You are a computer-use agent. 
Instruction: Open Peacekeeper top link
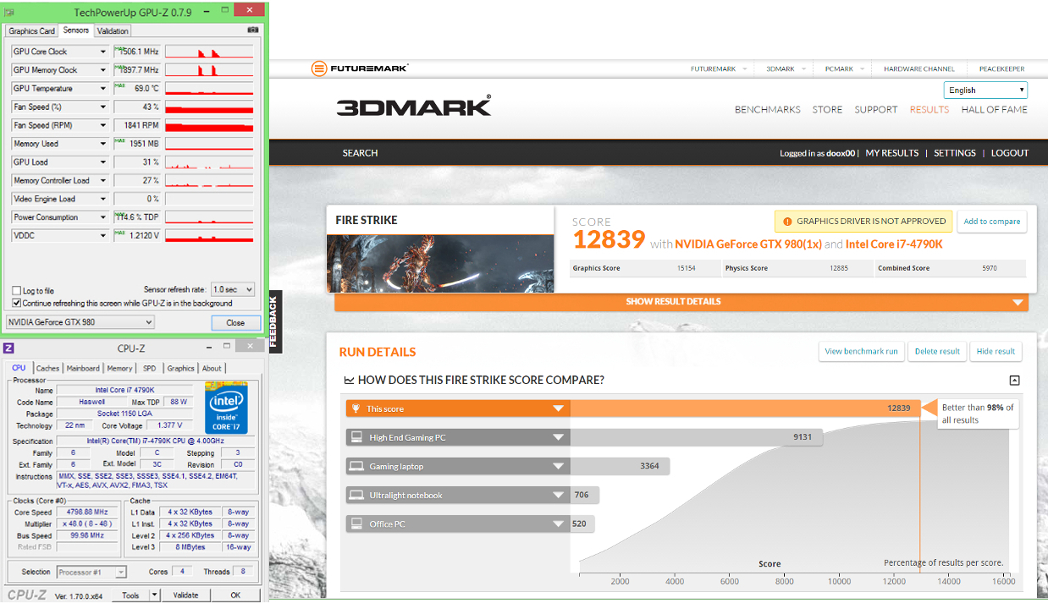pos(1002,69)
